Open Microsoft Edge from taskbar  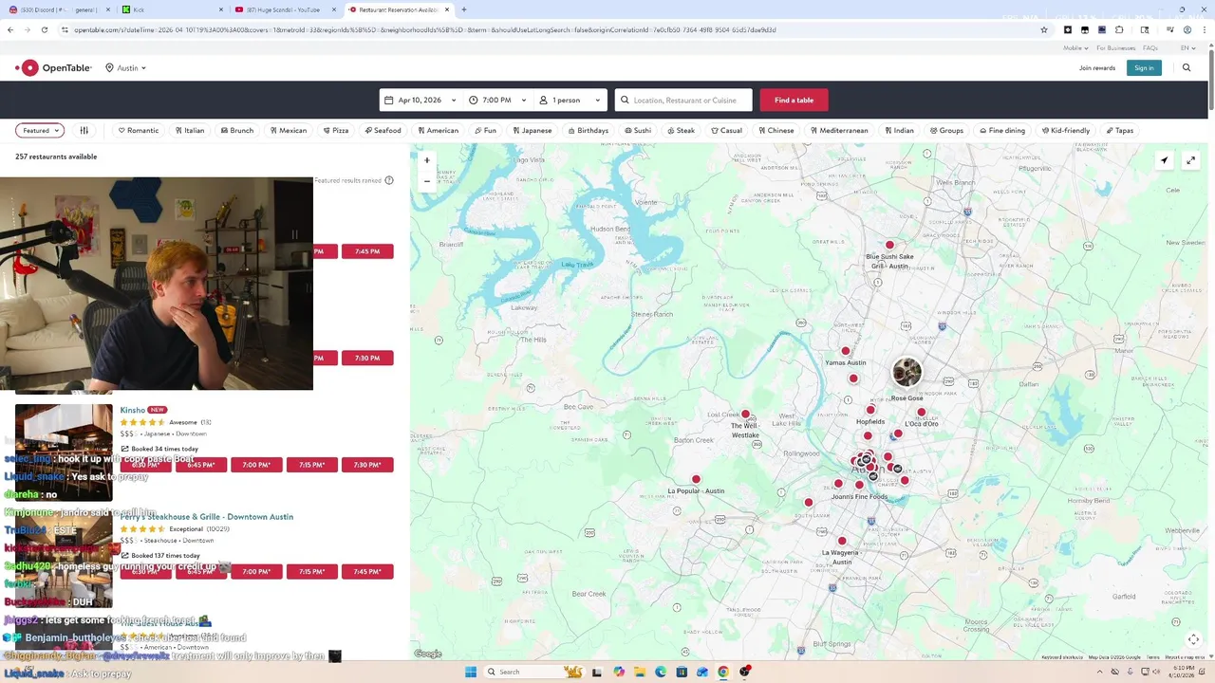coord(660,672)
